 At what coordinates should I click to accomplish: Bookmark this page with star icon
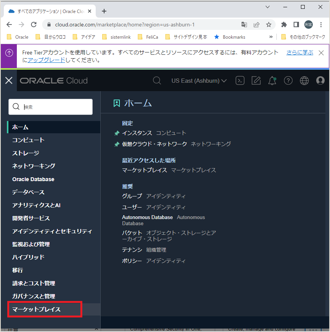click(269, 25)
